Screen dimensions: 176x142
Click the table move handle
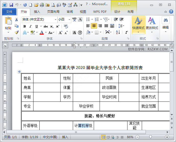(x=19, y=72)
